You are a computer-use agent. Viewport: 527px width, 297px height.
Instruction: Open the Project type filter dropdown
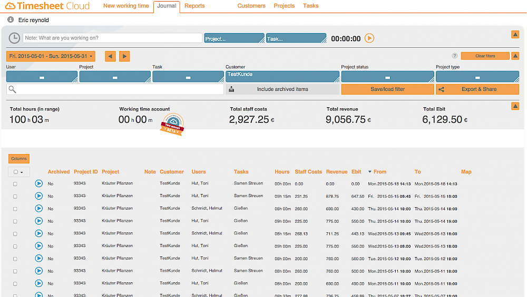(x=477, y=76)
